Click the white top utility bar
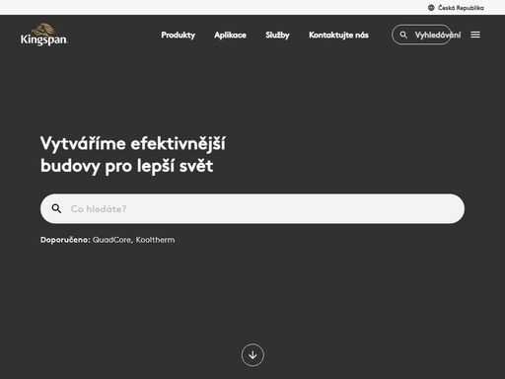This screenshot has height=379, width=505. click(252, 7)
